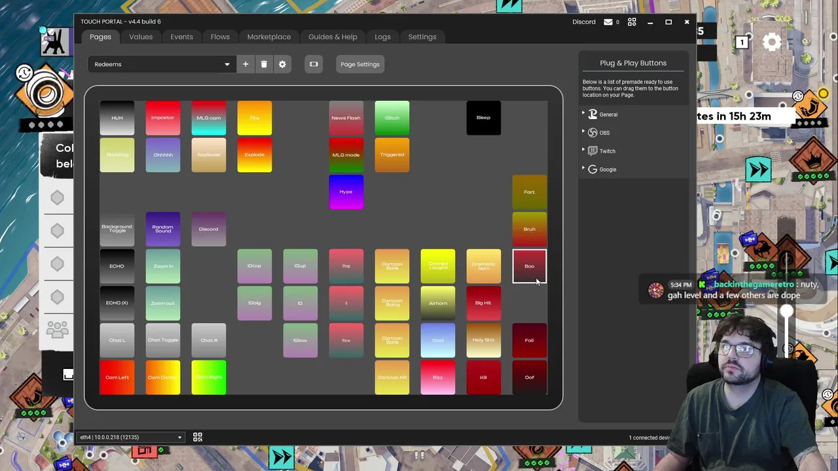The width and height of the screenshot is (838, 471).
Task: Select the black Bleep tile
Action: (484, 118)
